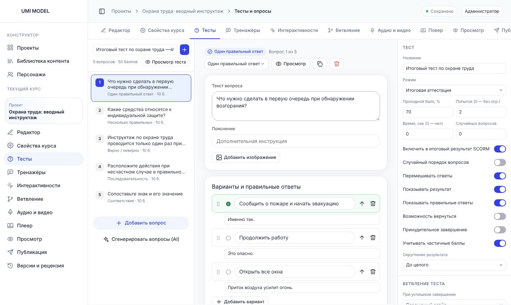Switch to the Тренажёры tab
This screenshot has height=305, width=511.
tap(243, 30)
